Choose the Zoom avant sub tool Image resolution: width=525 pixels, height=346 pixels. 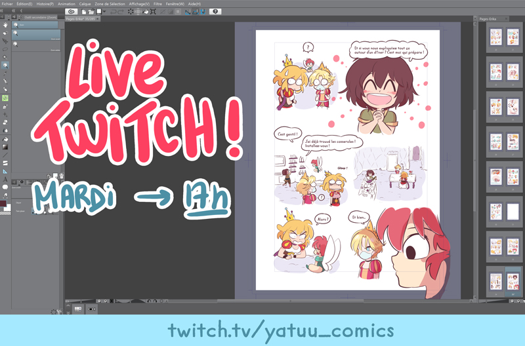click(37, 35)
